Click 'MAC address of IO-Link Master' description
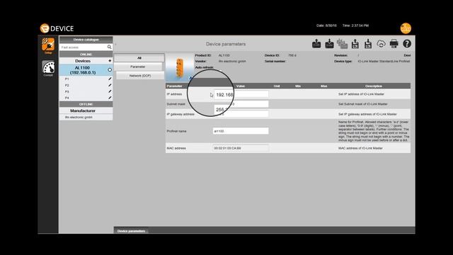453x255 pixels. coord(360,148)
